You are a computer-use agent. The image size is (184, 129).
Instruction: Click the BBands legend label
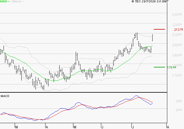tap(16, 1)
